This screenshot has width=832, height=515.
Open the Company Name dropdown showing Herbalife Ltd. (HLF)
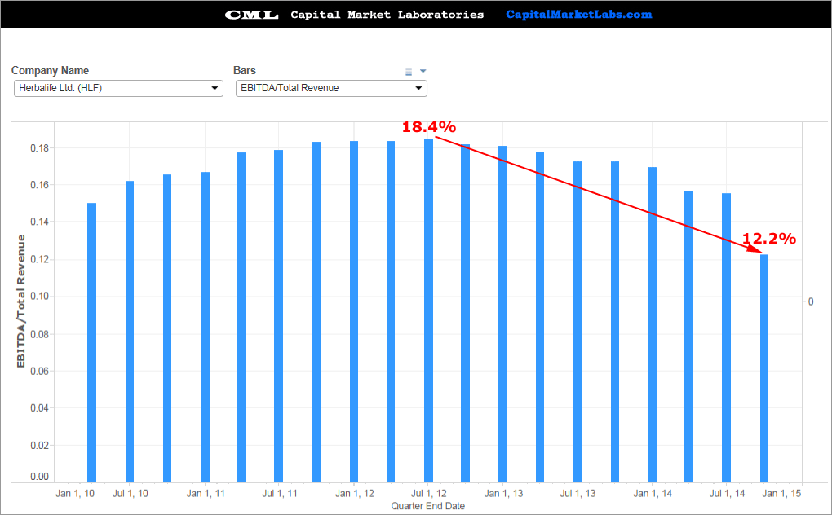[x=118, y=88]
